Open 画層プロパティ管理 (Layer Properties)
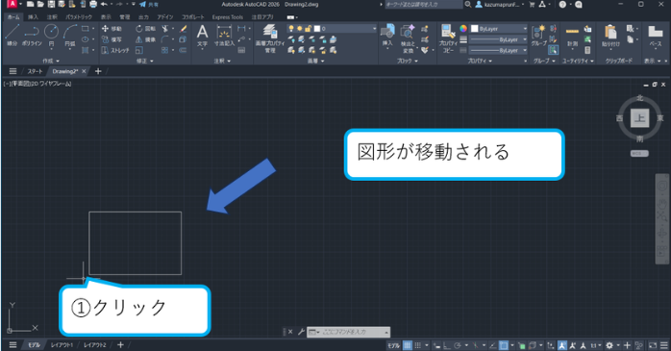Image resolution: width=671 pixels, height=351 pixels. coord(270,38)
